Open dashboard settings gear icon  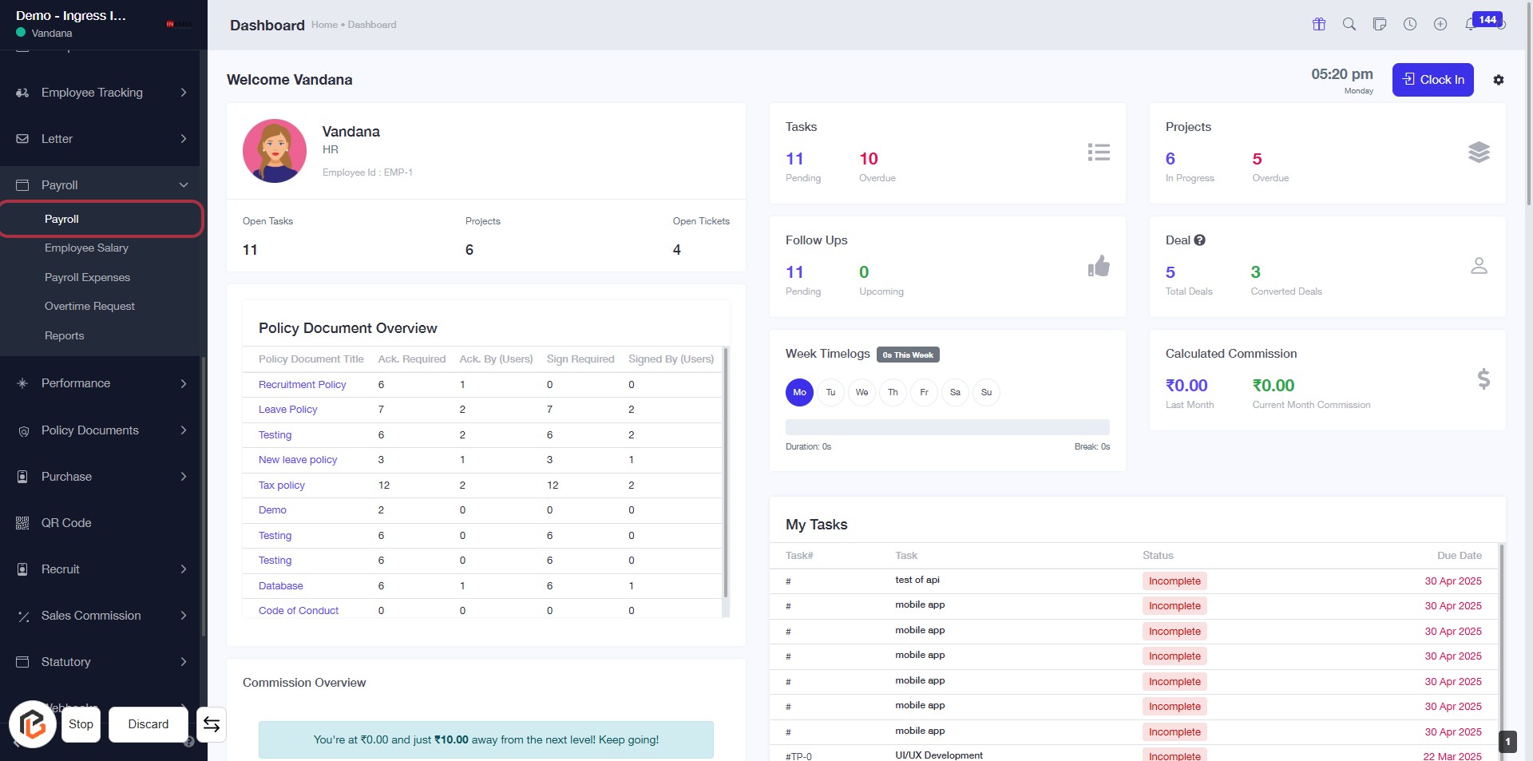coord(1499,80)
